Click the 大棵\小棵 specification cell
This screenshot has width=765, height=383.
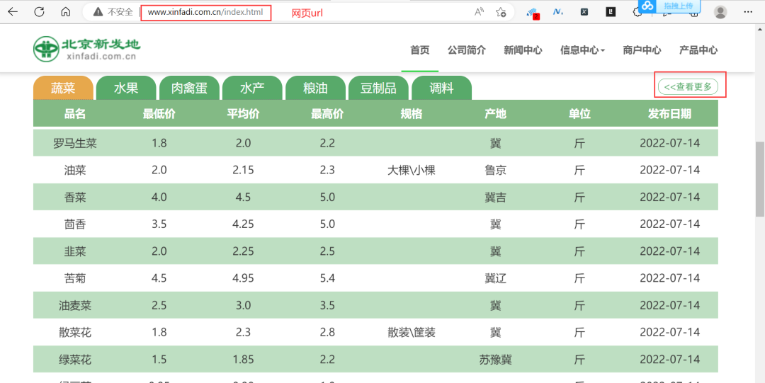pos(412,171)
